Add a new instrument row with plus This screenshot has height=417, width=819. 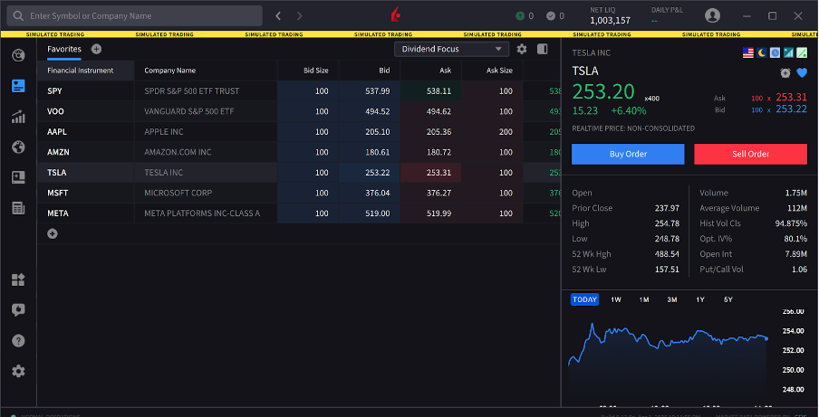[53, 233]
